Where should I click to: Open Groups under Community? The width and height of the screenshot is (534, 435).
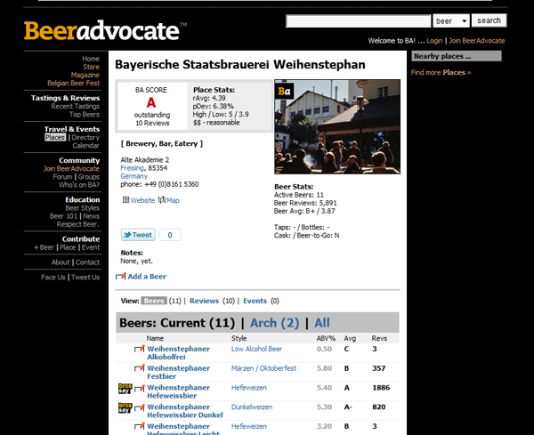click(x=89, y=177)
